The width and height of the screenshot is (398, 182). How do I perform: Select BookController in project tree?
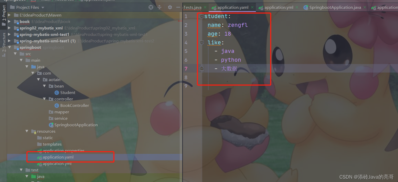[x=75, y=106]
